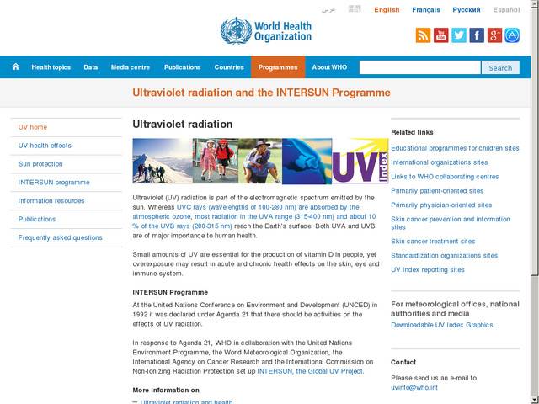Switch language to Español
Viewport: 539px width, 404px height.
(x=506, y=10)
